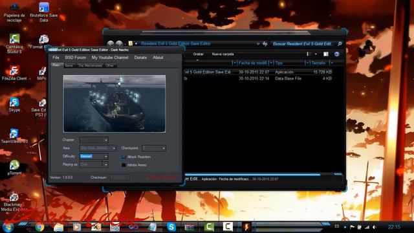The width and height of the screenshot is (414, 233).
Task: Open Blackmagic Media Express desktop icon
Action: [x=14, y=203]
